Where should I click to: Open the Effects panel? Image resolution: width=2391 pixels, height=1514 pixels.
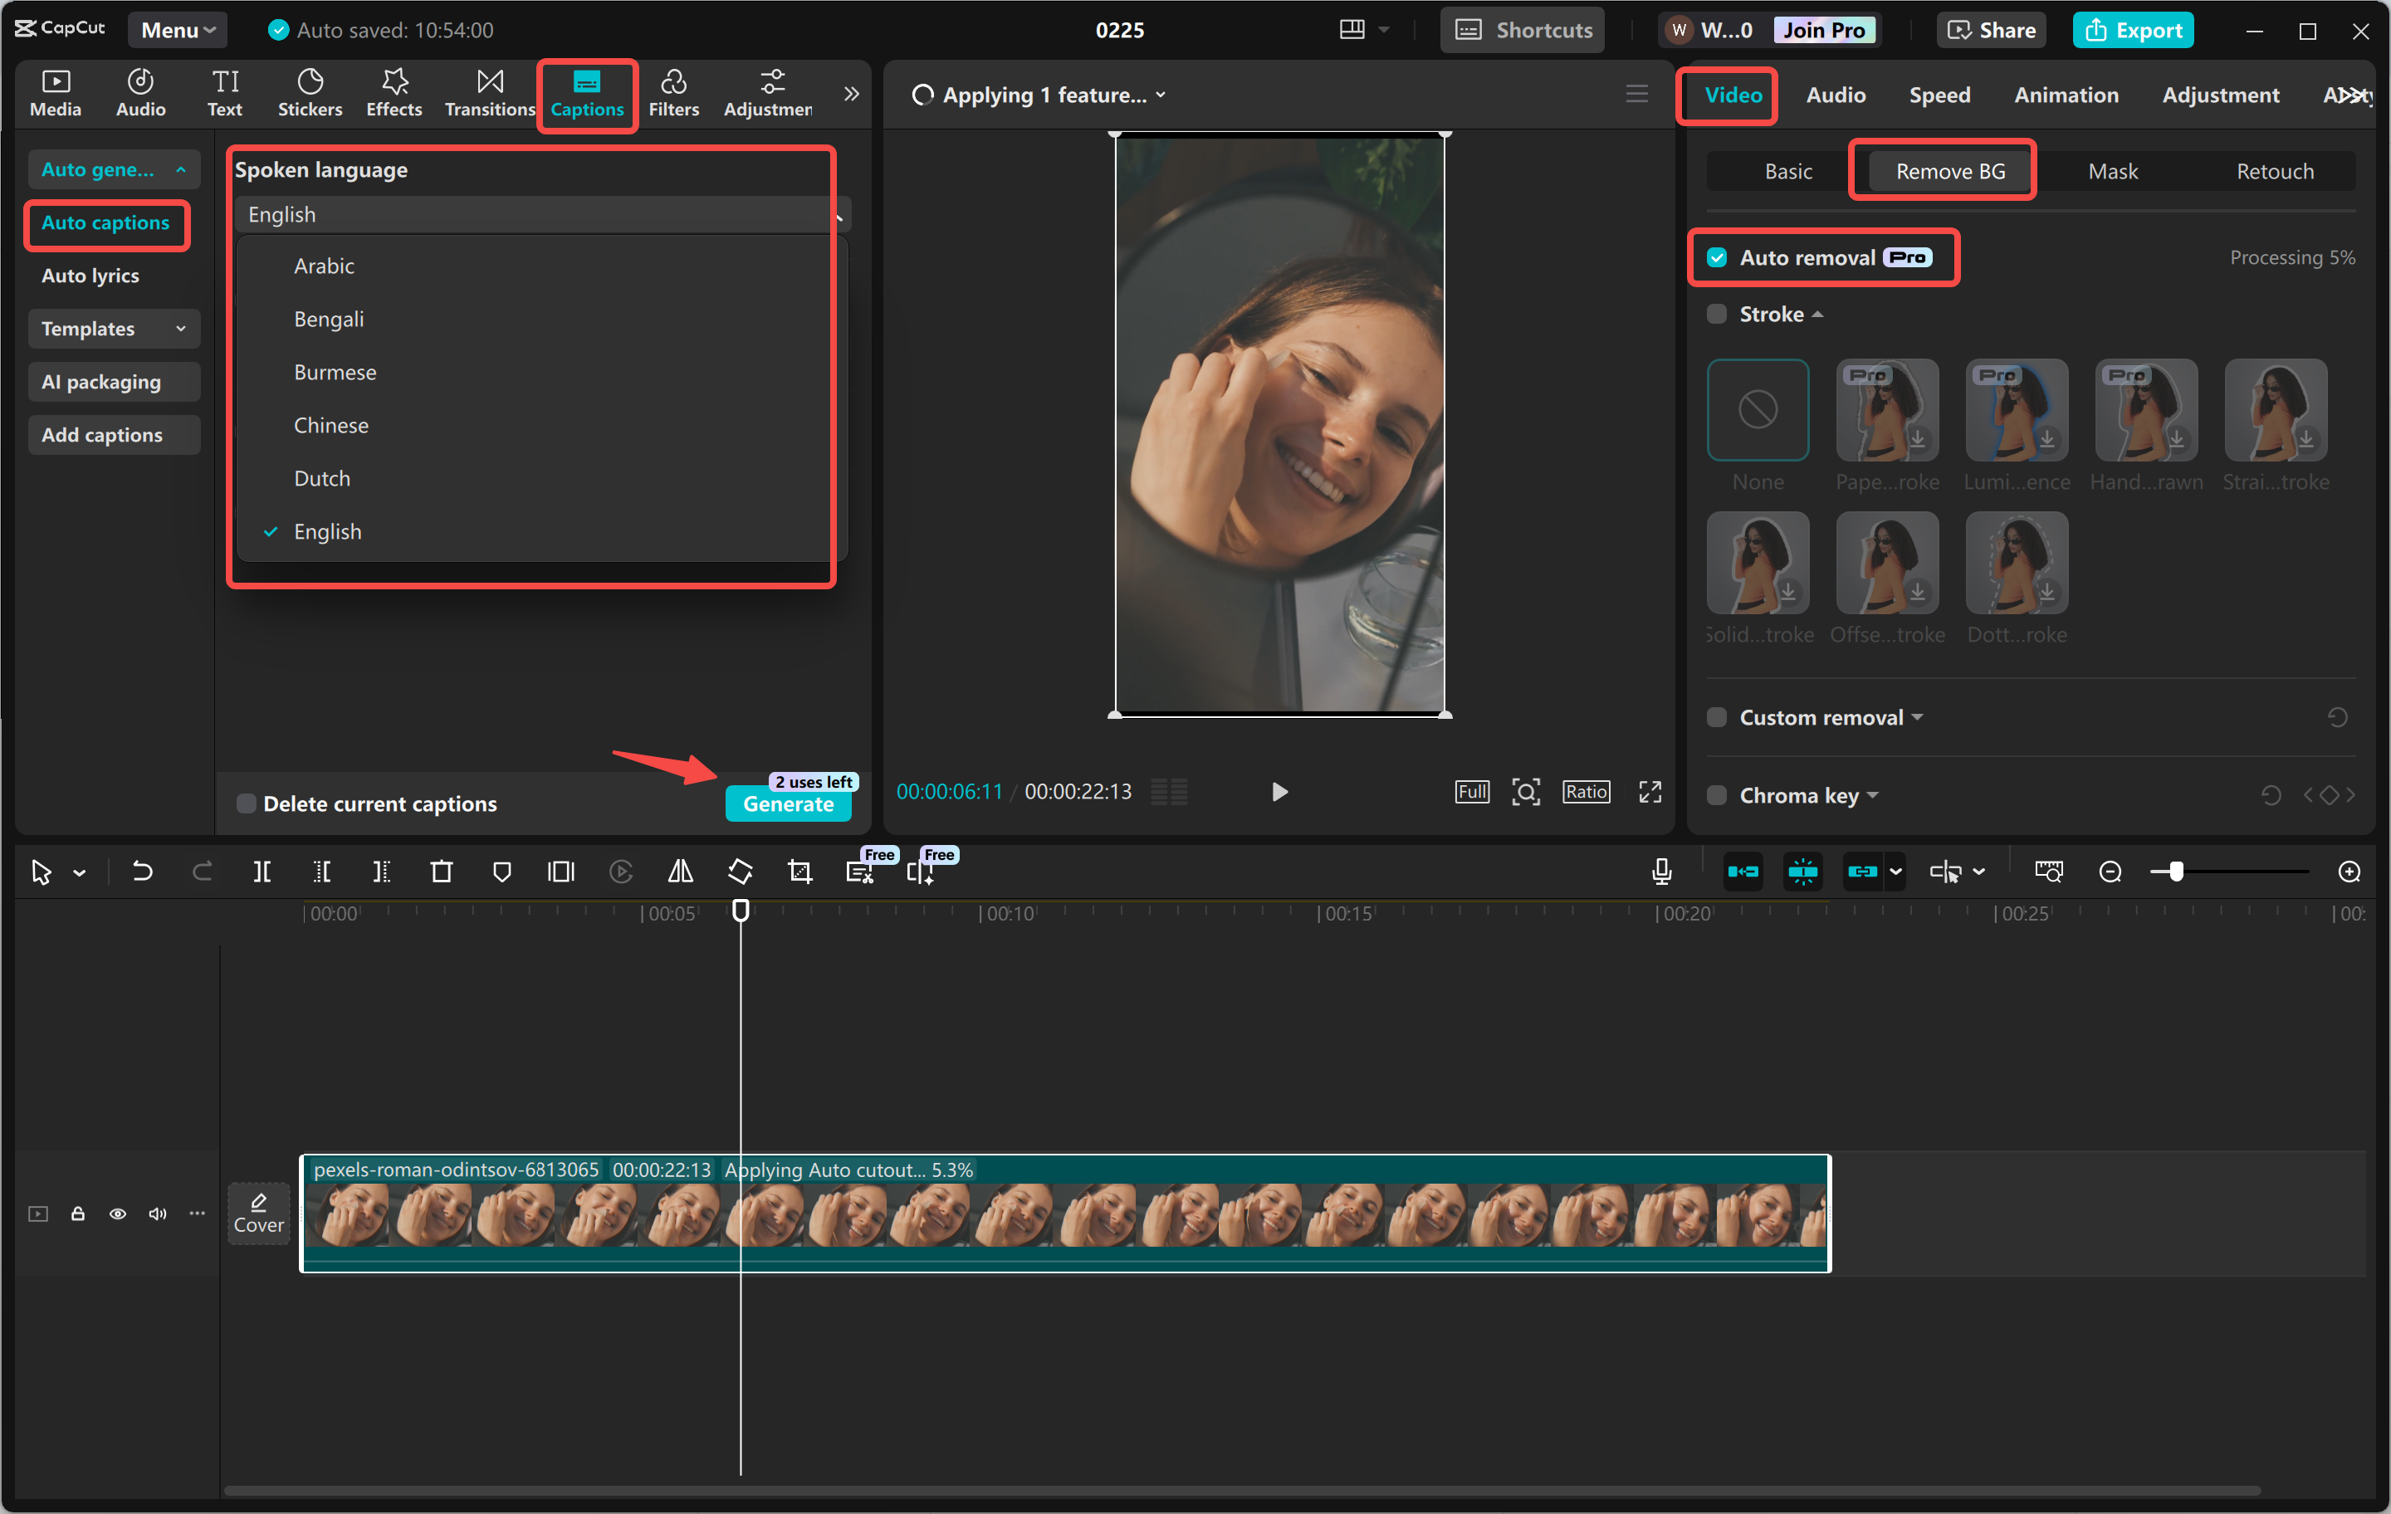click(394, 92)
